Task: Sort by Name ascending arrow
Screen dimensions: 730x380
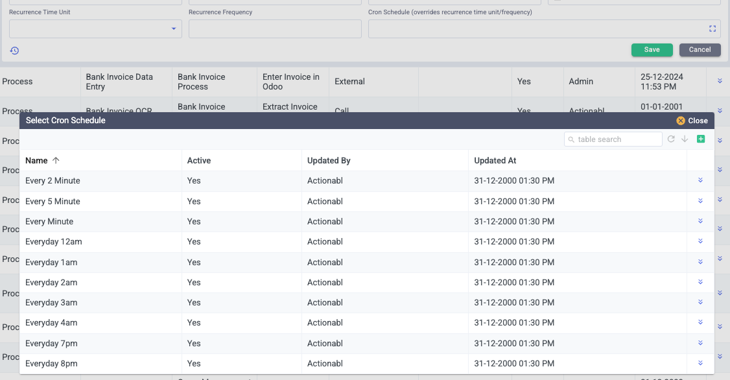Action: (x=56, y=160)
